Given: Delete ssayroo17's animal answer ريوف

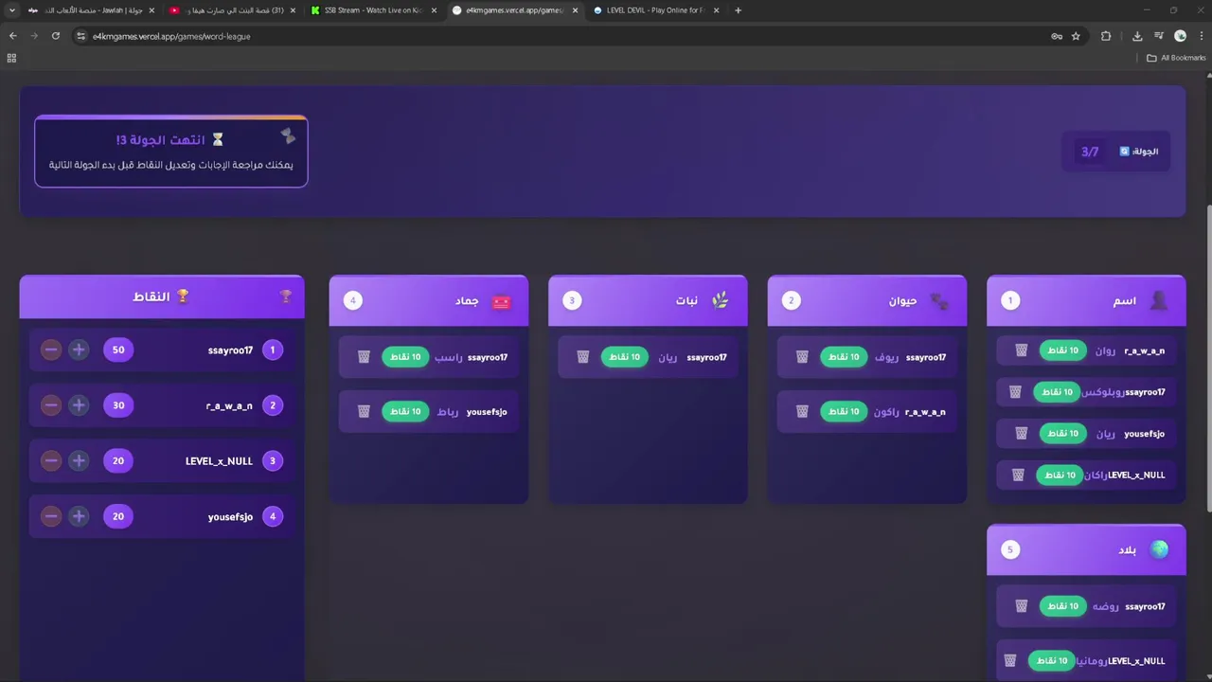Looking at the screenshot, I should tap(802, 357).
